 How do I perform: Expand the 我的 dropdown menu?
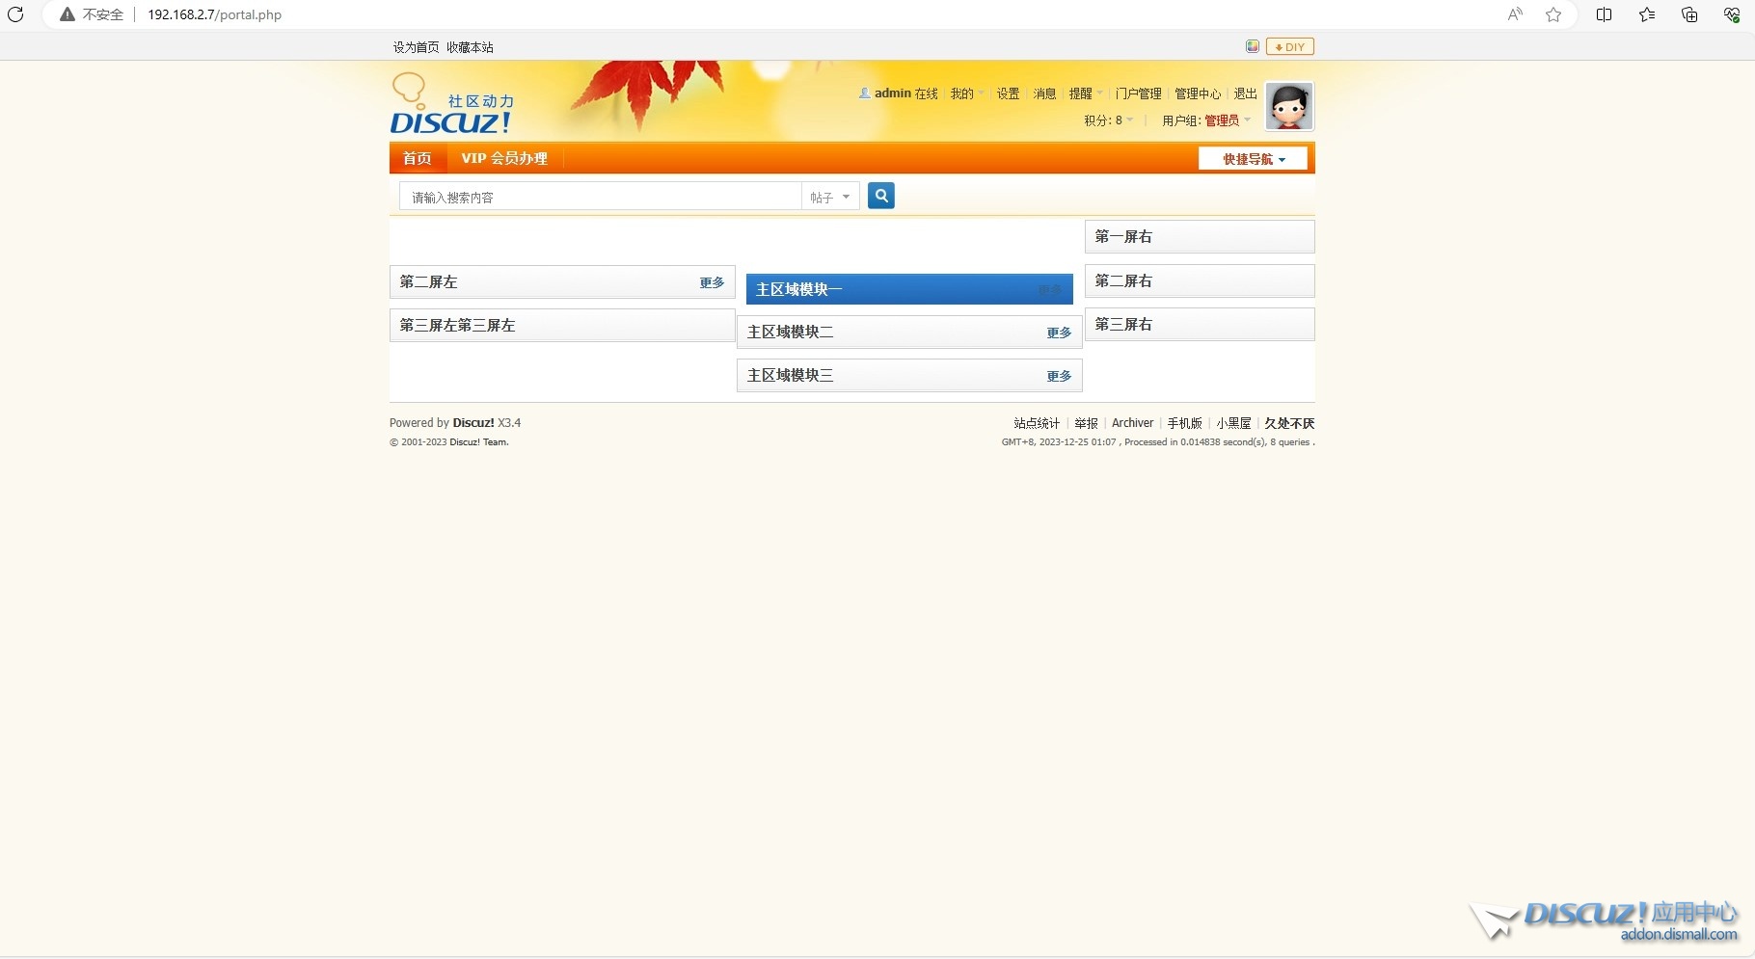(966, 93)
